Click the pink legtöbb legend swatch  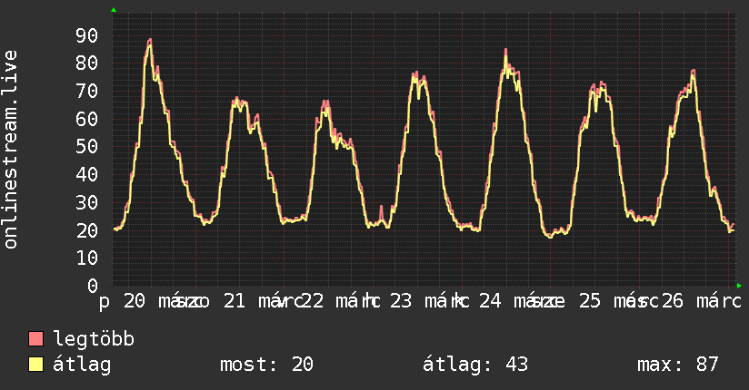[x=35, y=339]
